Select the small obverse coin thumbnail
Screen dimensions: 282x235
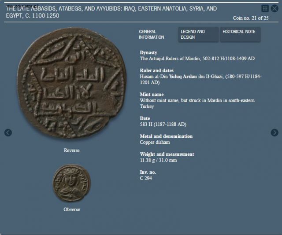point(72,183)
